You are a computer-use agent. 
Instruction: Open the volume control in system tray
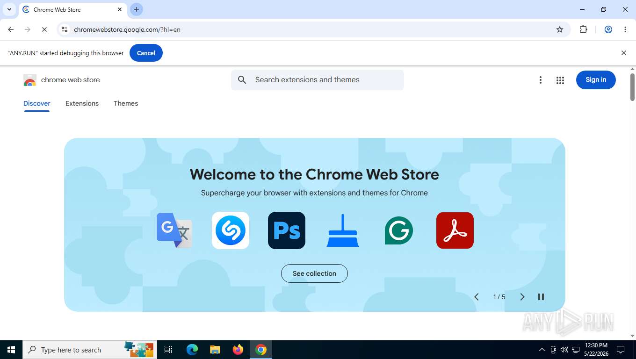pos(564,350)
